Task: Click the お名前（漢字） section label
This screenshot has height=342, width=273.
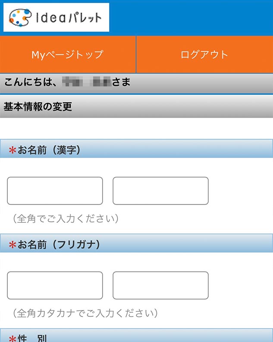Action: [x=49, y=150]
